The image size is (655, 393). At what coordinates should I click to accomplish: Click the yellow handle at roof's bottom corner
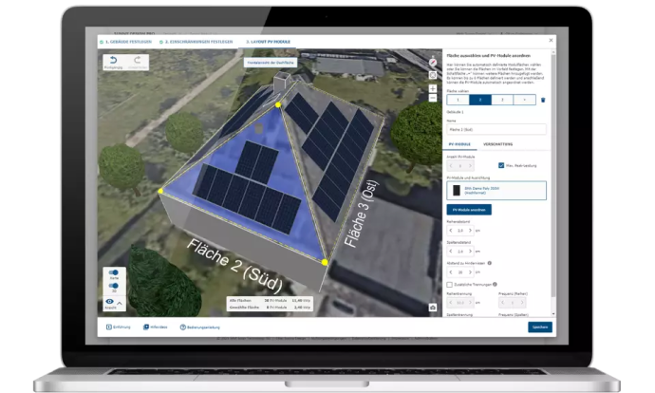click(325, 262)
